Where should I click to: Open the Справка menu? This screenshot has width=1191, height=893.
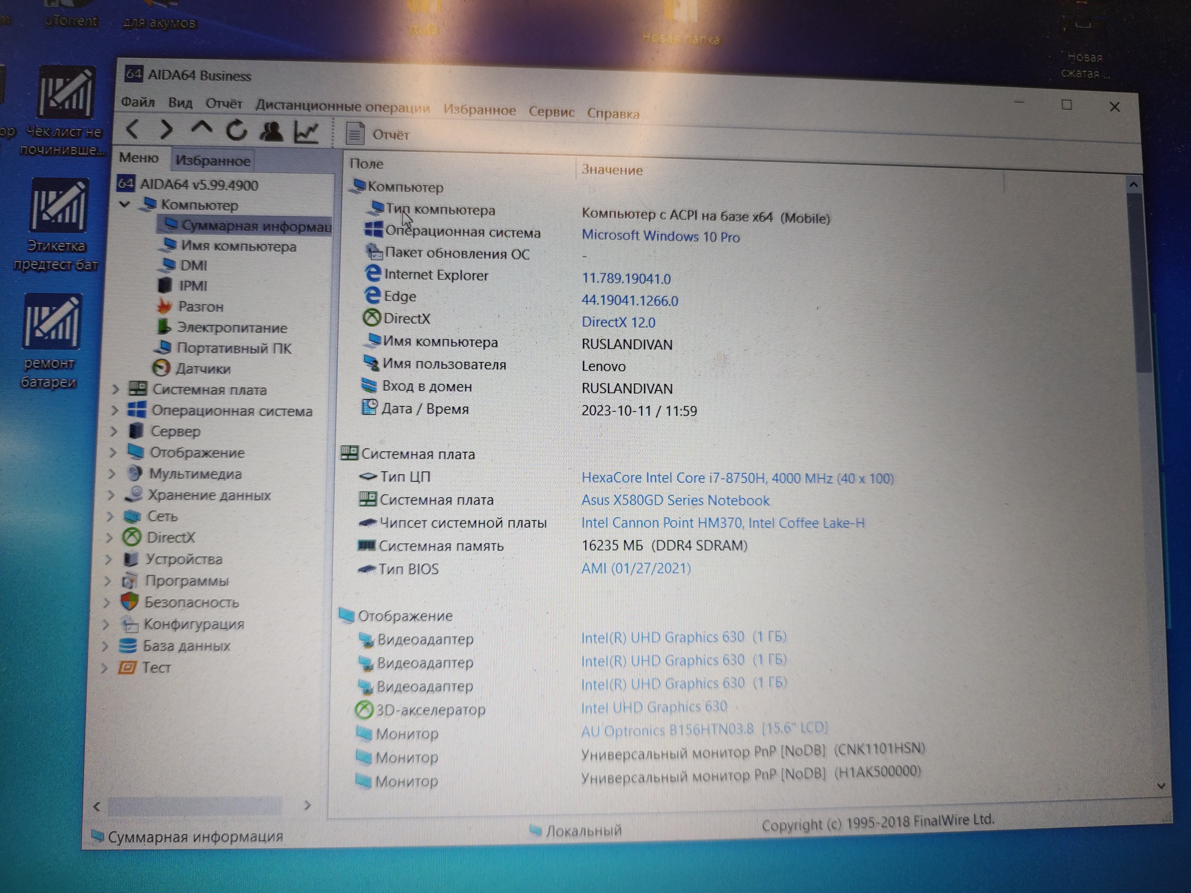(x=613, y=114)
